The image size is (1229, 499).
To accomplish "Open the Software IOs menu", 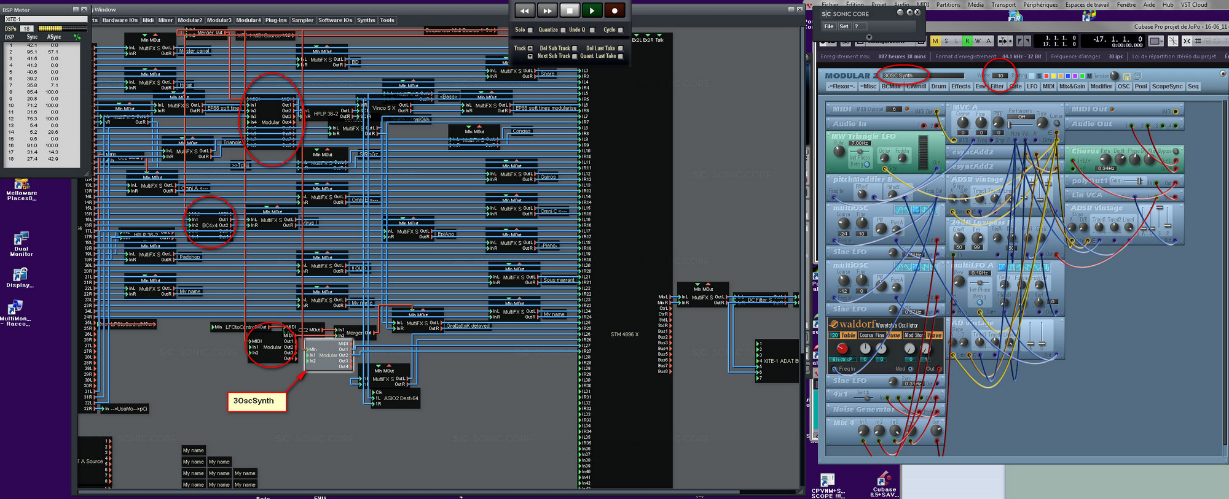I will tap(336, 20).
